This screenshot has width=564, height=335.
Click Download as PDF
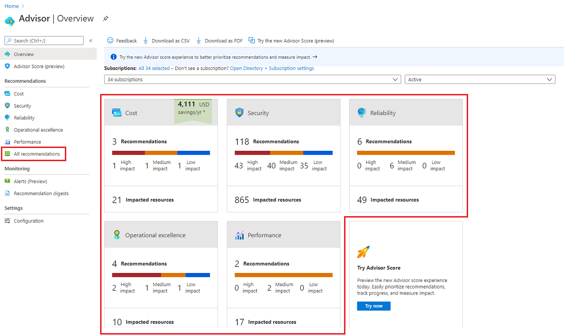click(219, 41)
